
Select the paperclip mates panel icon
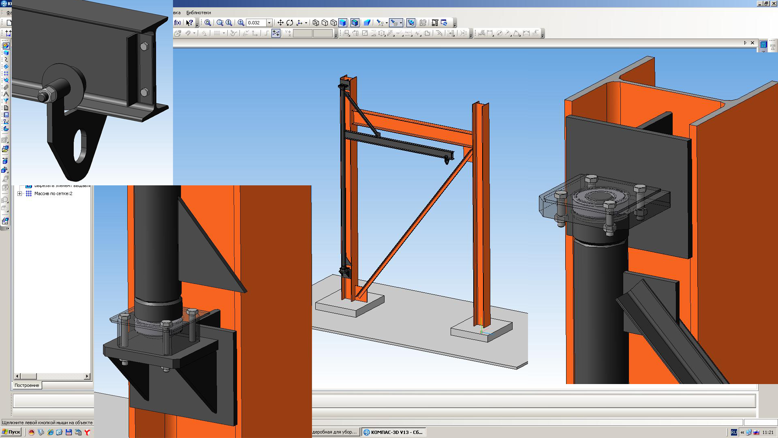[6, 87]
